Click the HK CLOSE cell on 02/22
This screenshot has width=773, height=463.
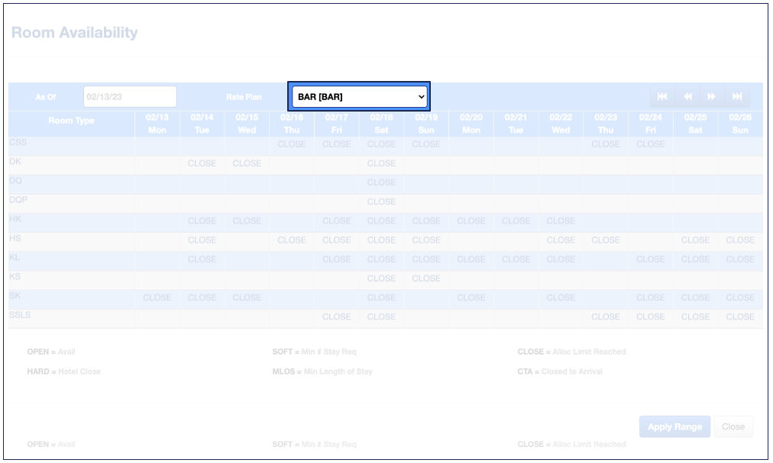coord(561,221)
